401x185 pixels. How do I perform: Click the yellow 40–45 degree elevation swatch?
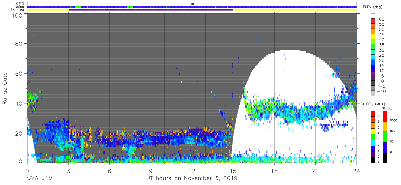[373, 37]
